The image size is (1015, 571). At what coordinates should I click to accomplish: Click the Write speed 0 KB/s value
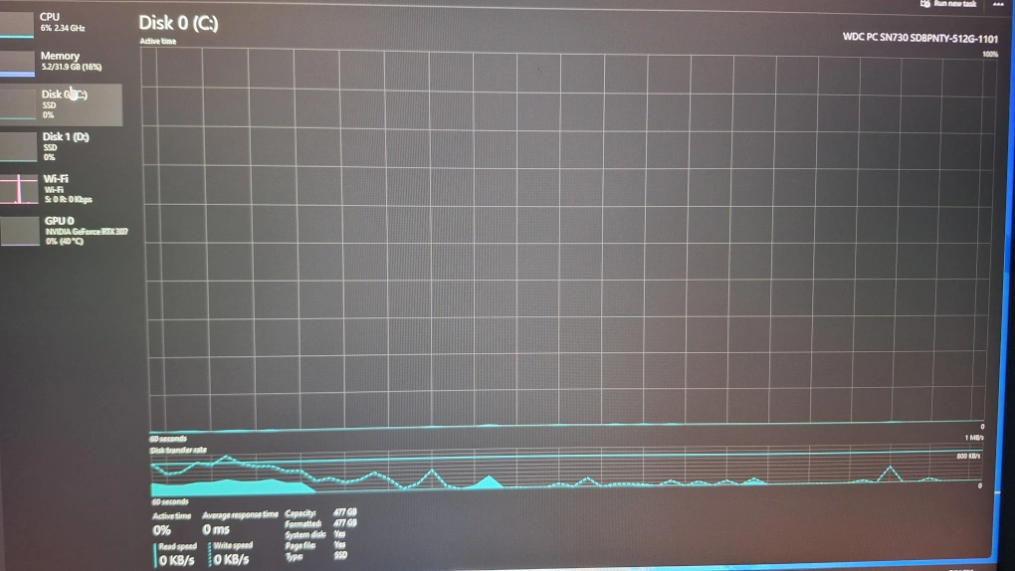[x=232, y=560]
